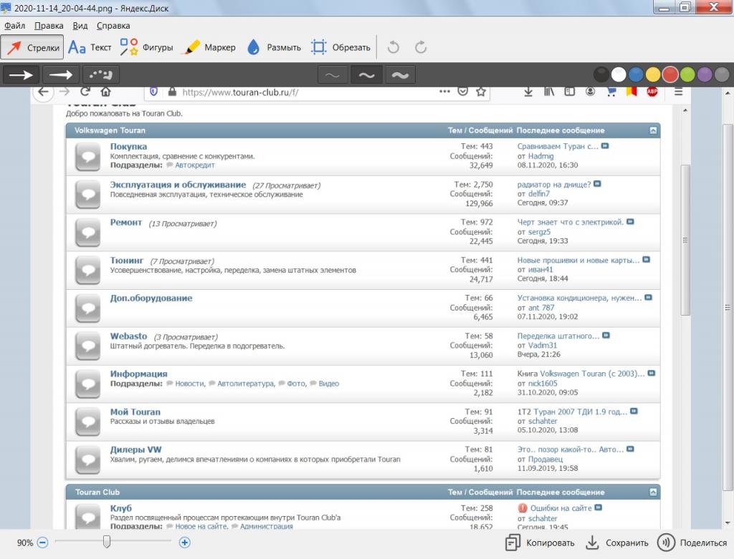The height and width of the screenshot is (559, 734).
Task: Open the Тюнинг forum link
Action: pos(127,261)
